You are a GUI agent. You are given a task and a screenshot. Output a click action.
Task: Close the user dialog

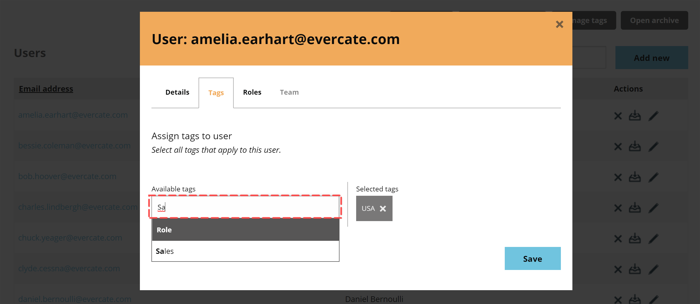(560, 24)
